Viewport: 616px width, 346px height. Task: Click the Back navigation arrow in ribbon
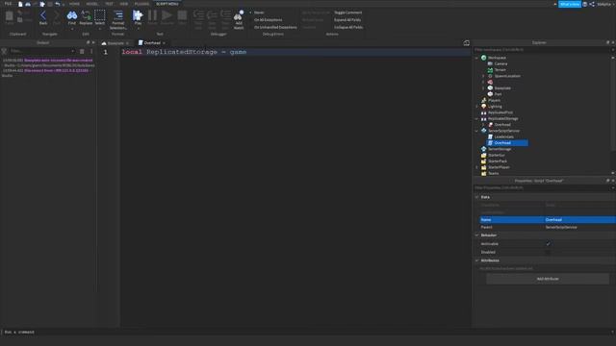tap(43, 17)
